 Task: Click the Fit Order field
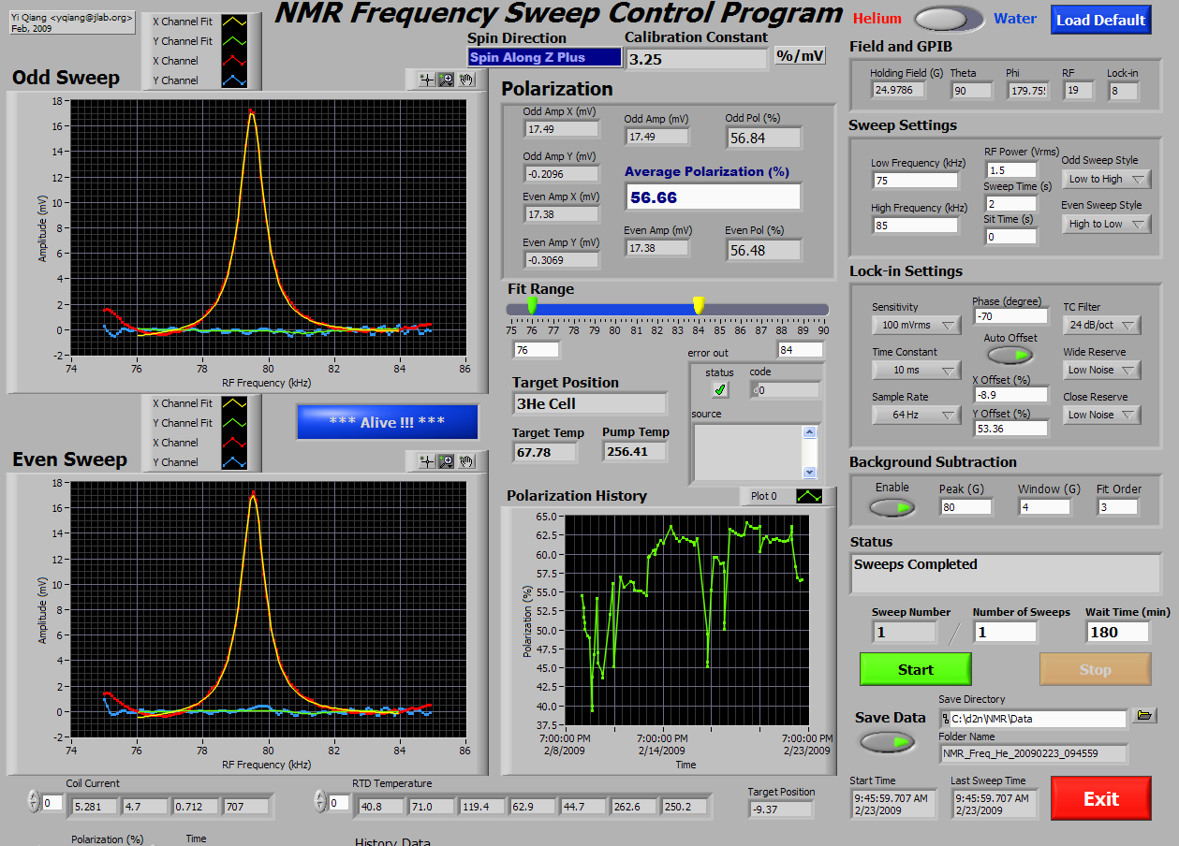[x=1117, y=506]
